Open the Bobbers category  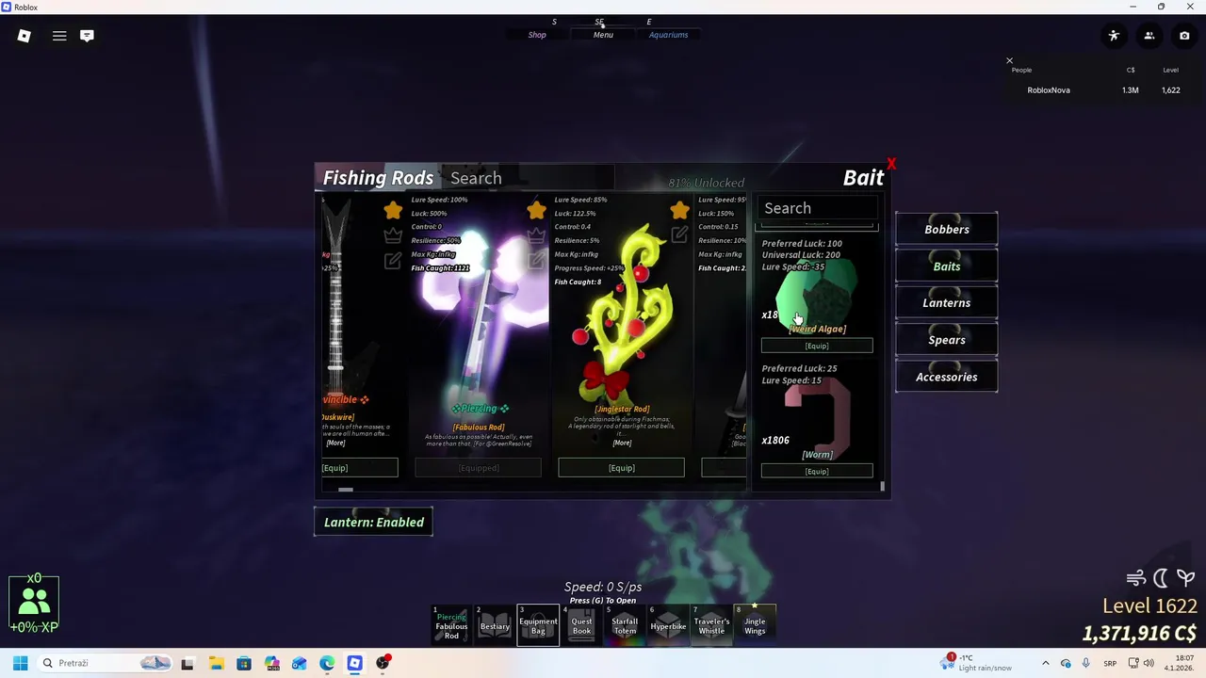tap(946, 229)
